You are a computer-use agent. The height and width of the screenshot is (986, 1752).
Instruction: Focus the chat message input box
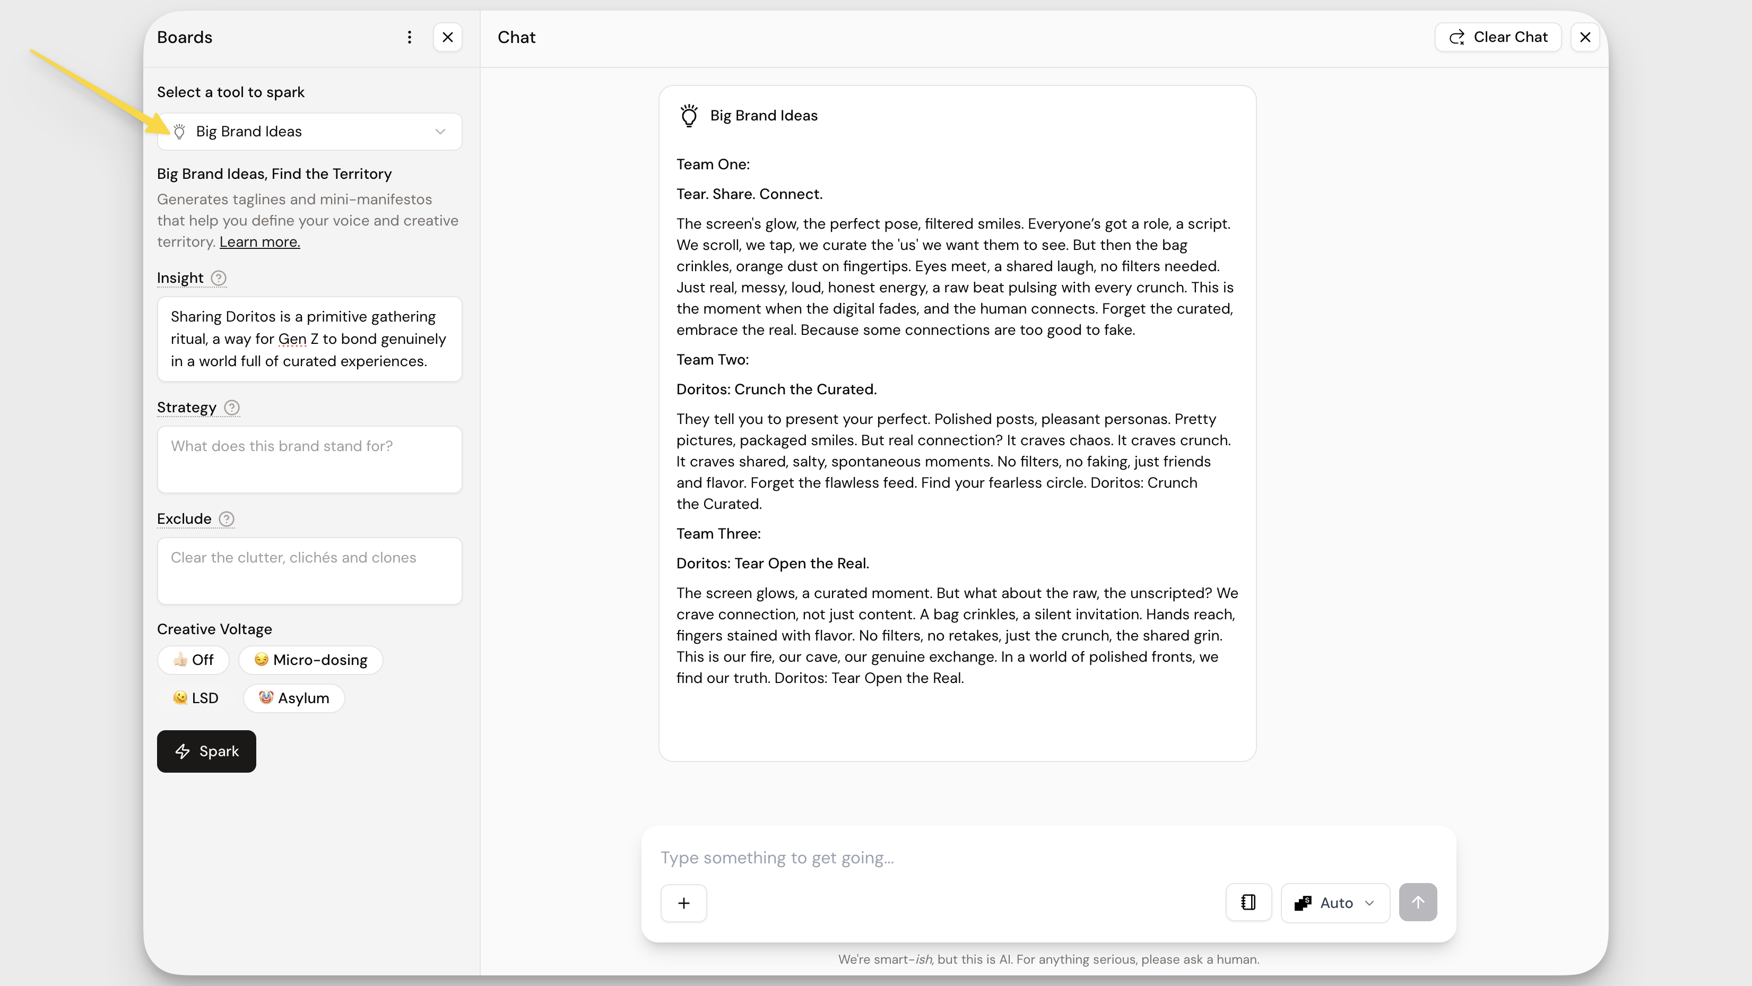tap(1047, 858)
